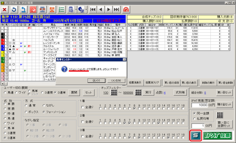Click the green numbered list toolbar icon
This screenshot has height=143, width=236.
[x=61, y=9]
